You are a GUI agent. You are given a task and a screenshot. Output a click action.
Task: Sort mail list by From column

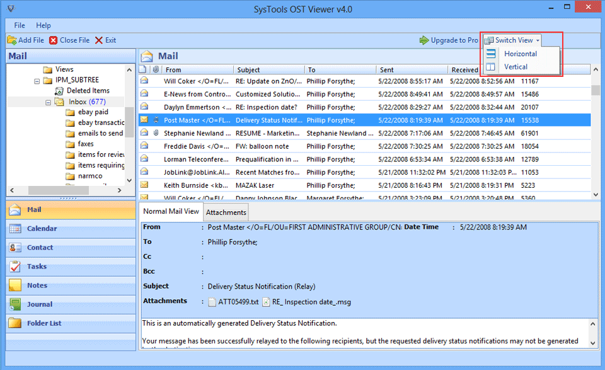[x=197, y=70]
